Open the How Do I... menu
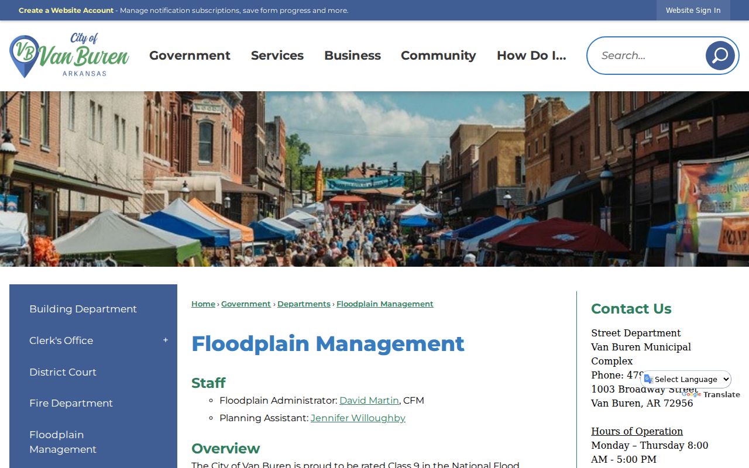Image resolution: width=749 pixels, height=468 pixels. [531, 56]
